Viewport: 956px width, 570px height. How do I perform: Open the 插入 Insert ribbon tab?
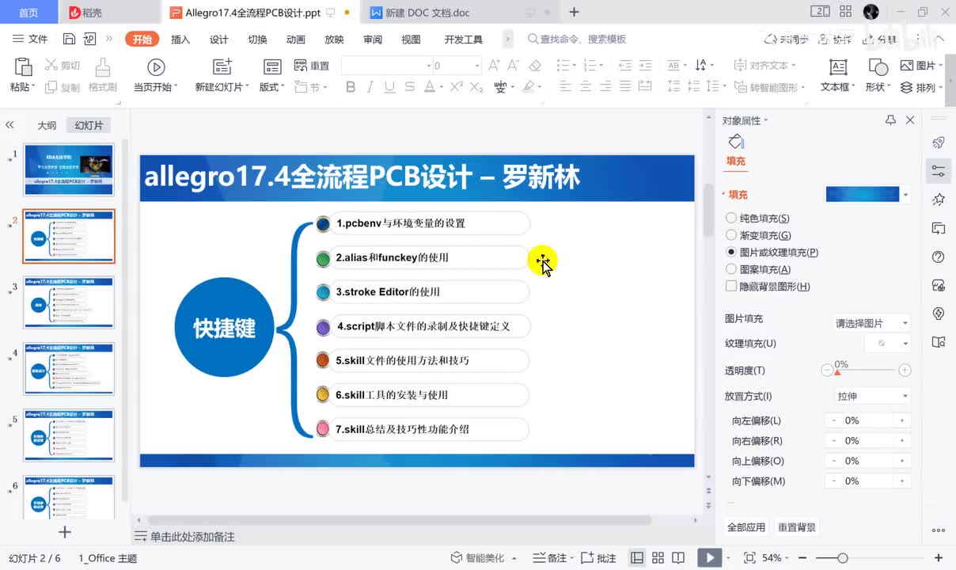180,40
